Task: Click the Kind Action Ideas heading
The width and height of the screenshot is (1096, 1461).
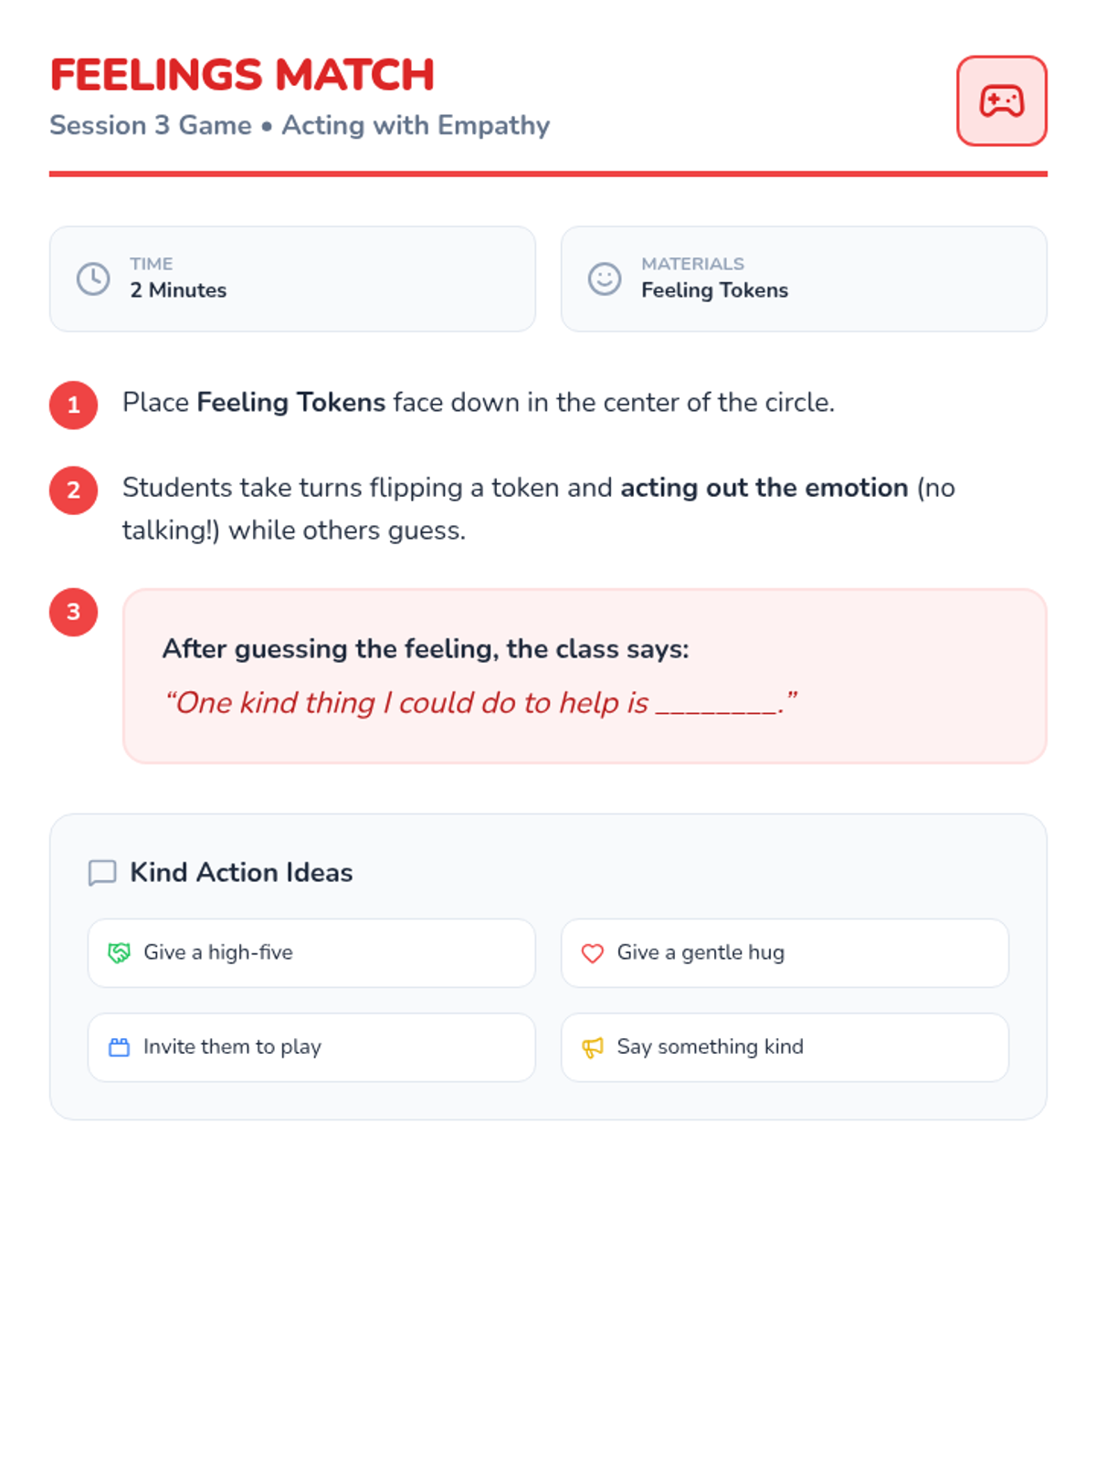Action: coord(241,873)
